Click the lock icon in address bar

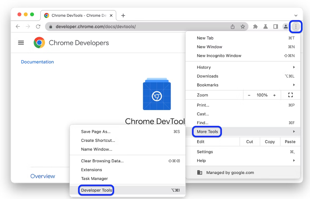click(51, 27)
